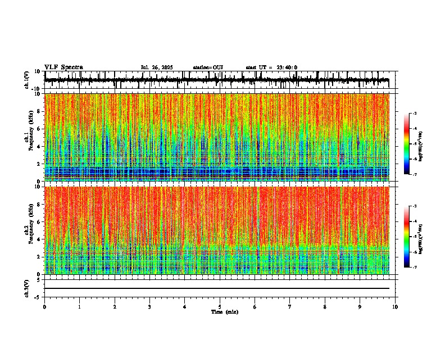Viewport: 445px width, 344px height.
Task: Click the "ch.1(V)" waveform axis label
Action: click(x=27, y=80)
